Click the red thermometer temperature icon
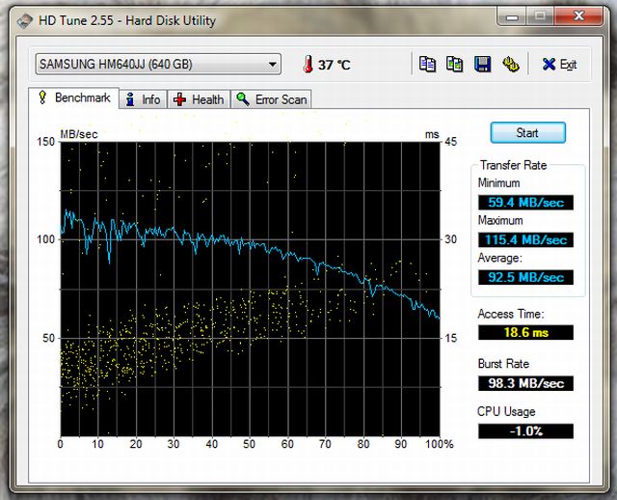Screen dimensions: 617x500 click(308, 65)
